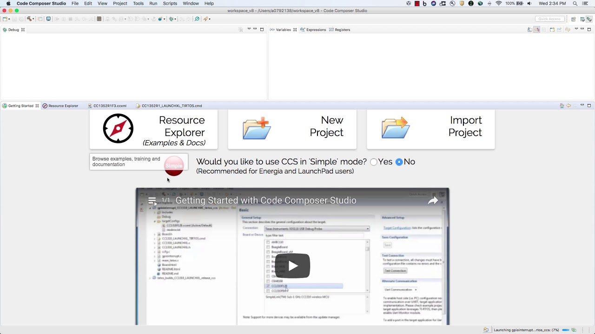595x334 pixels.
Task: Open the CC1352R1_LAUNCHXL_TIRTOS.cmd tab
Action: [169, 106]
